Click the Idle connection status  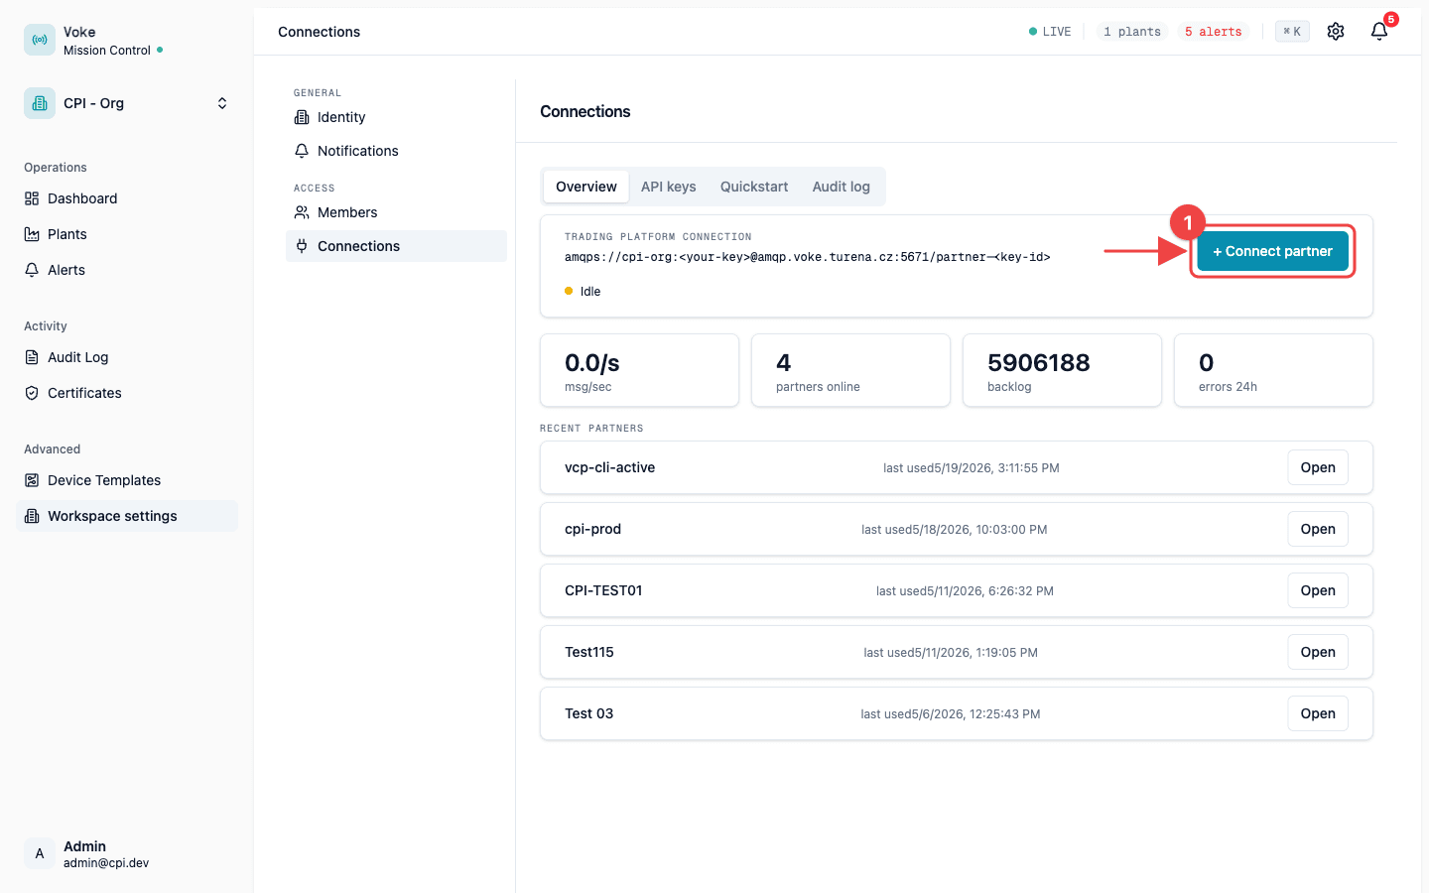point(584,292)
